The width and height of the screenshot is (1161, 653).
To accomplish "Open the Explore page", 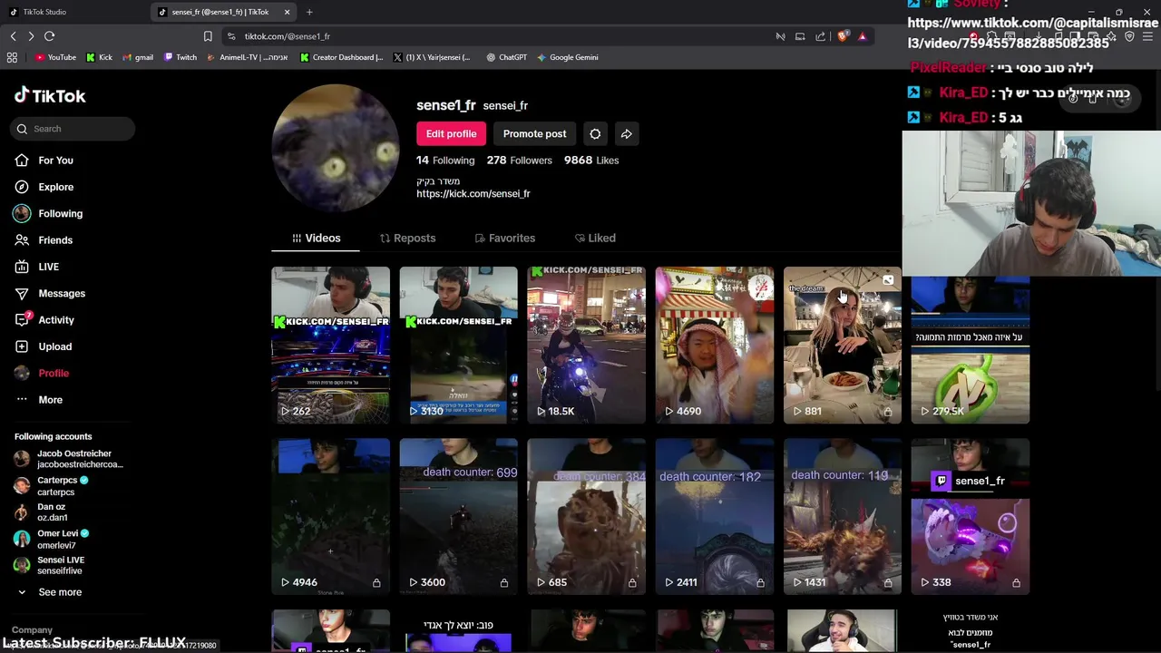I will (55, 187).
